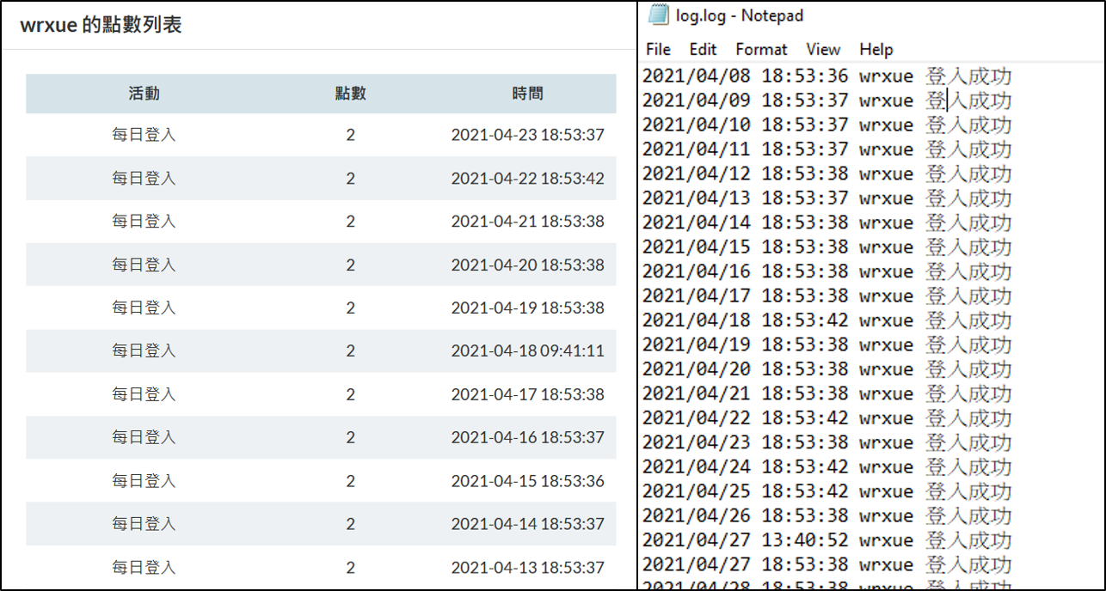Select the table row dated 2021-04-23 18:53:37
This screenshot has height=591, width=1106.
321,135
